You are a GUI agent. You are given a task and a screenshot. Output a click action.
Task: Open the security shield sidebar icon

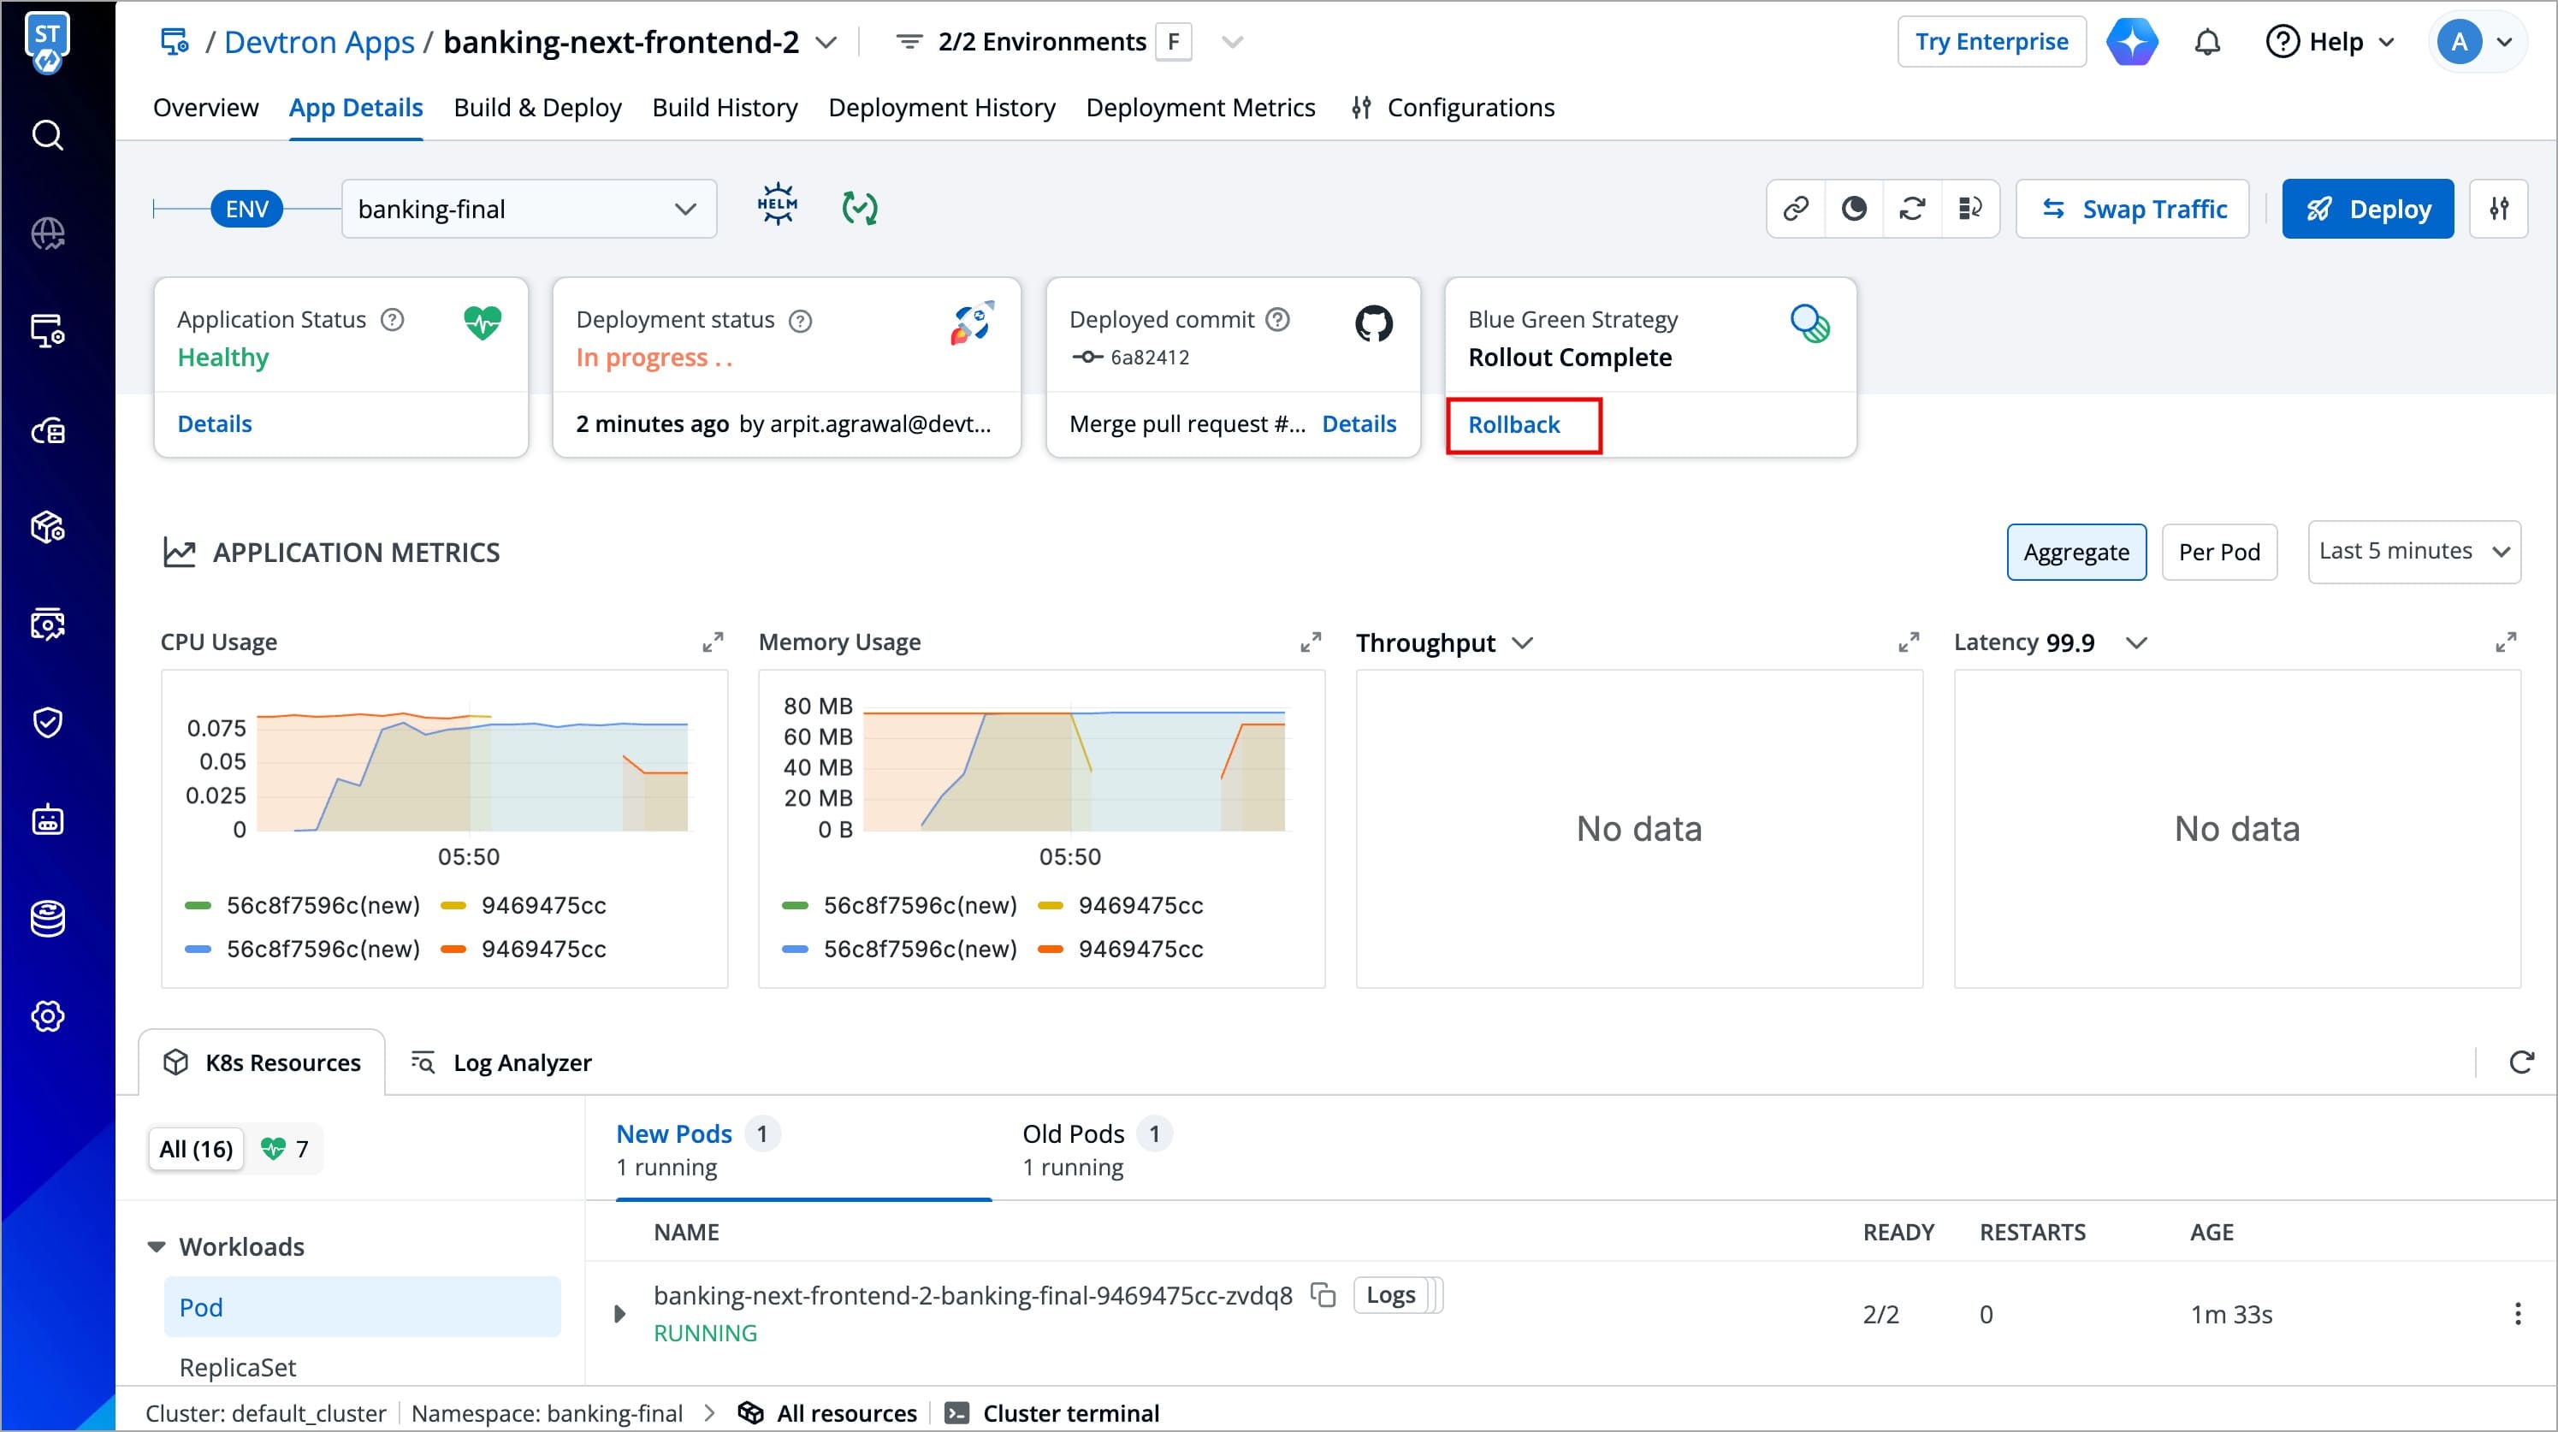click(48, 722)
